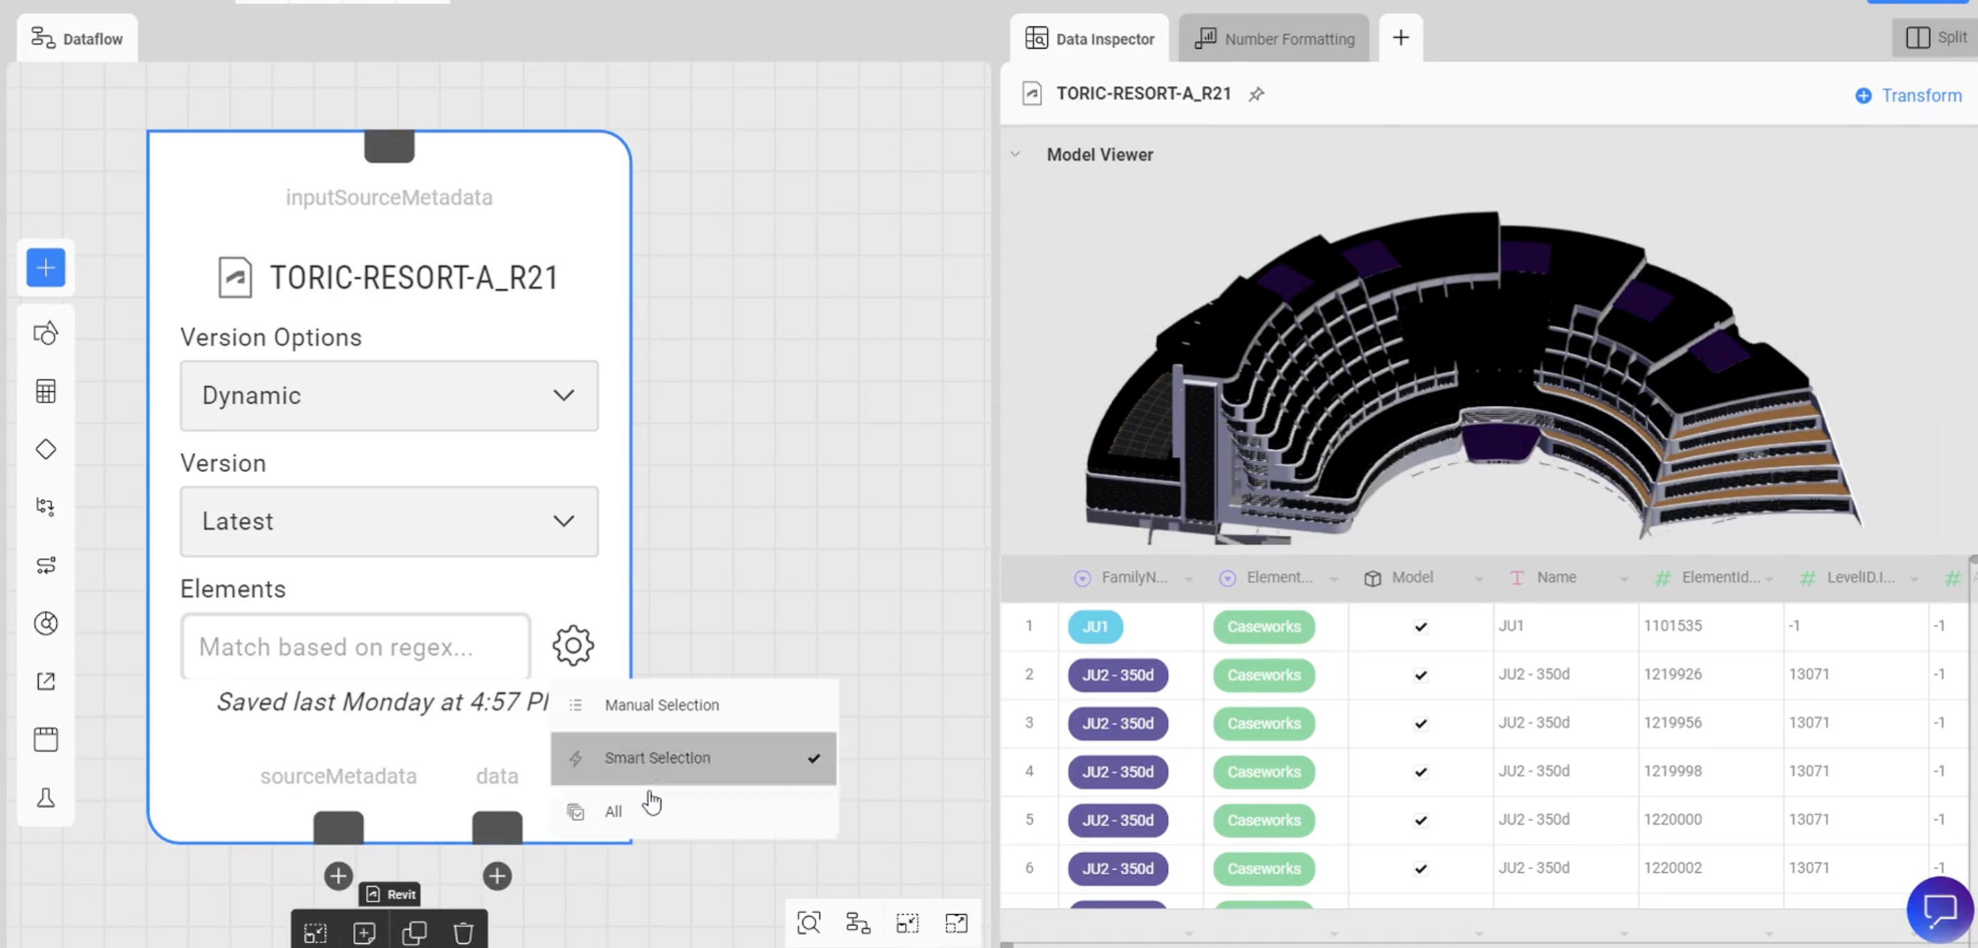Uncheck Model checkbox on row 3
Image resolution: width=1978 pixels, height=948 pixels.
[1420, 723]
